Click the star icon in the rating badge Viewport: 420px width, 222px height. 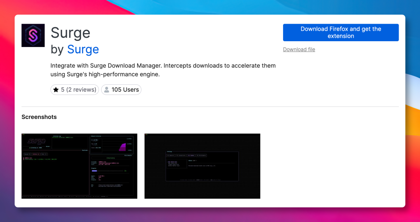(56, 90)
